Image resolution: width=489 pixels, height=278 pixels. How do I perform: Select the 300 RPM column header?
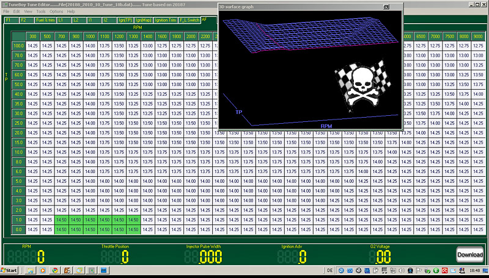point(33,37)
